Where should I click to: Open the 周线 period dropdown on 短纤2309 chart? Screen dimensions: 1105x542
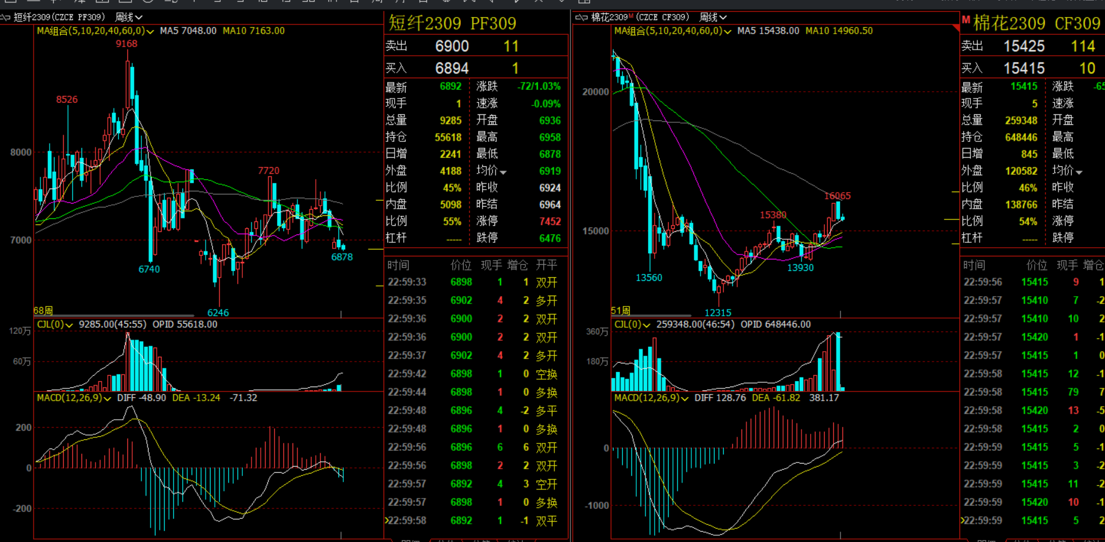[x=129, y=18]
